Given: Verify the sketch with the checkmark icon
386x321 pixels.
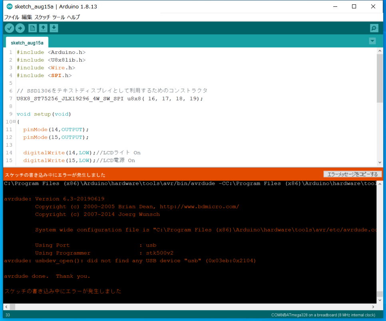Looking at the screenshot, I should click(9, 28).
